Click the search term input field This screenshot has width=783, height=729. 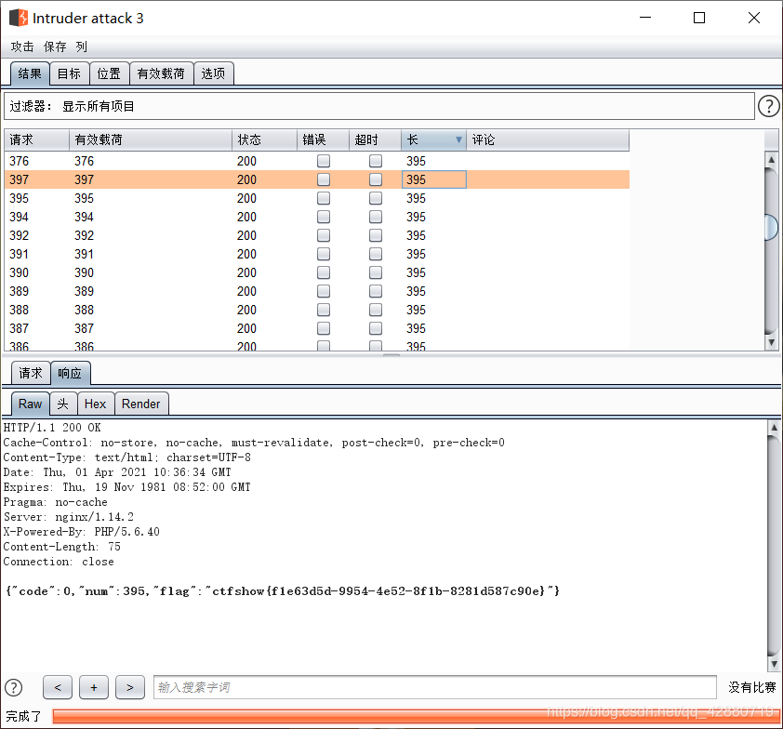[x=435, y=687]
